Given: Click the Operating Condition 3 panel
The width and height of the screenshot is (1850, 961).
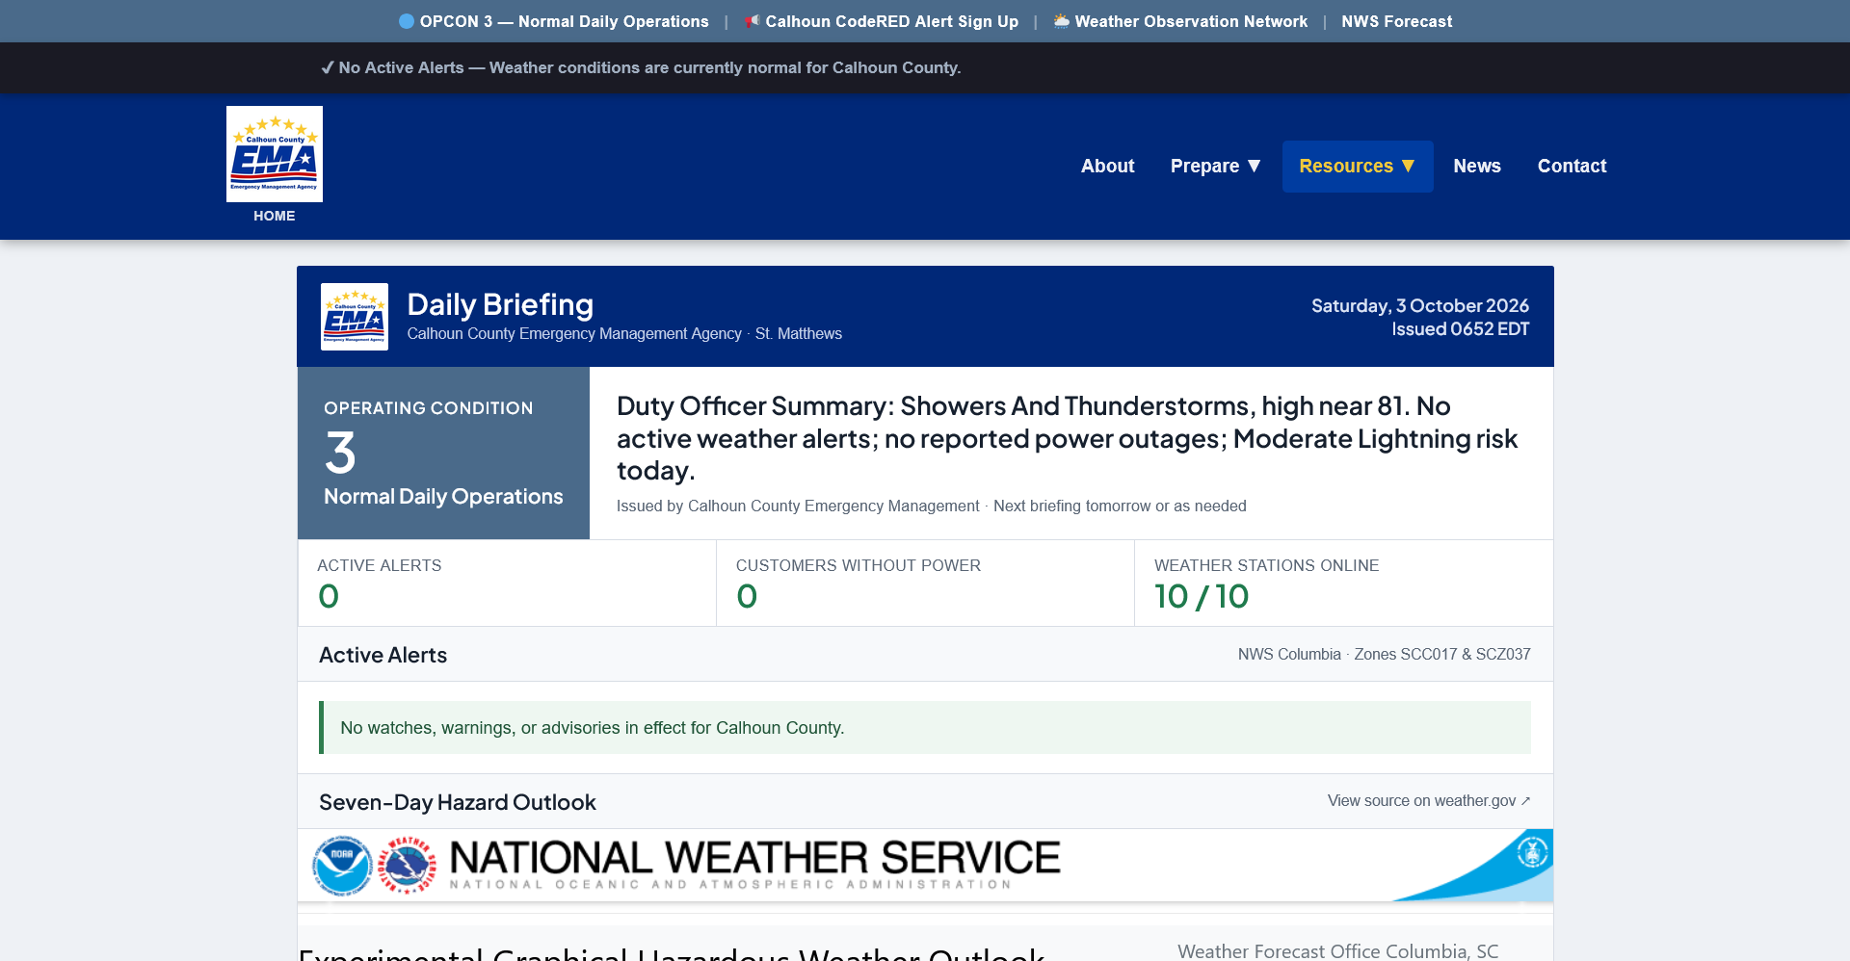Looking at the screenshot, I should [443, 453].
